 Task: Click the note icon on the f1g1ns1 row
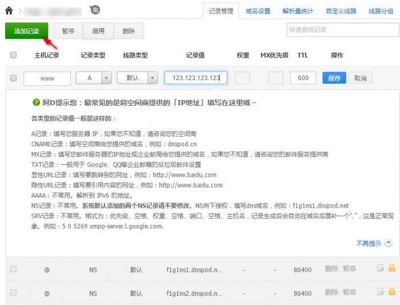(381, 268)
